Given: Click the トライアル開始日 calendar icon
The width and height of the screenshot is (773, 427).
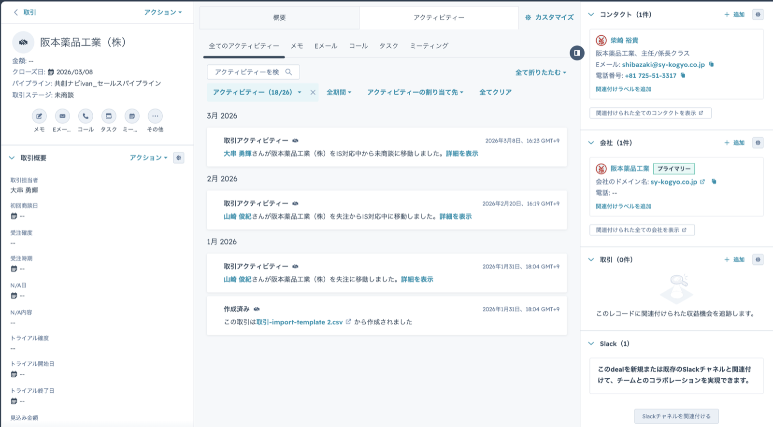Looking at the screenshot, I should point(14,374).
